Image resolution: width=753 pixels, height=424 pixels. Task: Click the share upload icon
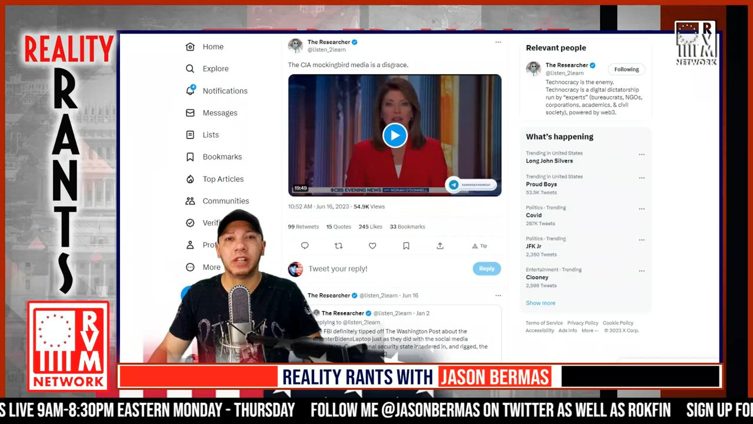click(x=440, y=246)
